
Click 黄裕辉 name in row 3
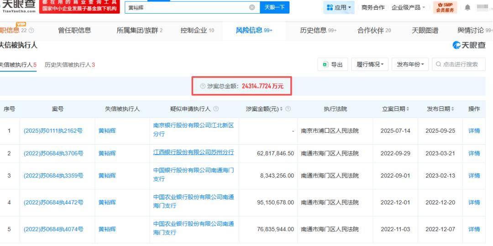pyautogui.click(x=107, y=176)
